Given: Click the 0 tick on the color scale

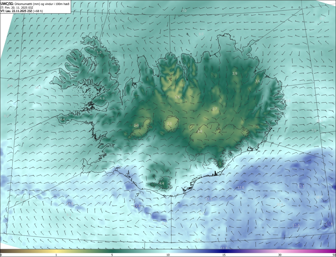Looking at the screenshot, I should (x=1, y=255).
